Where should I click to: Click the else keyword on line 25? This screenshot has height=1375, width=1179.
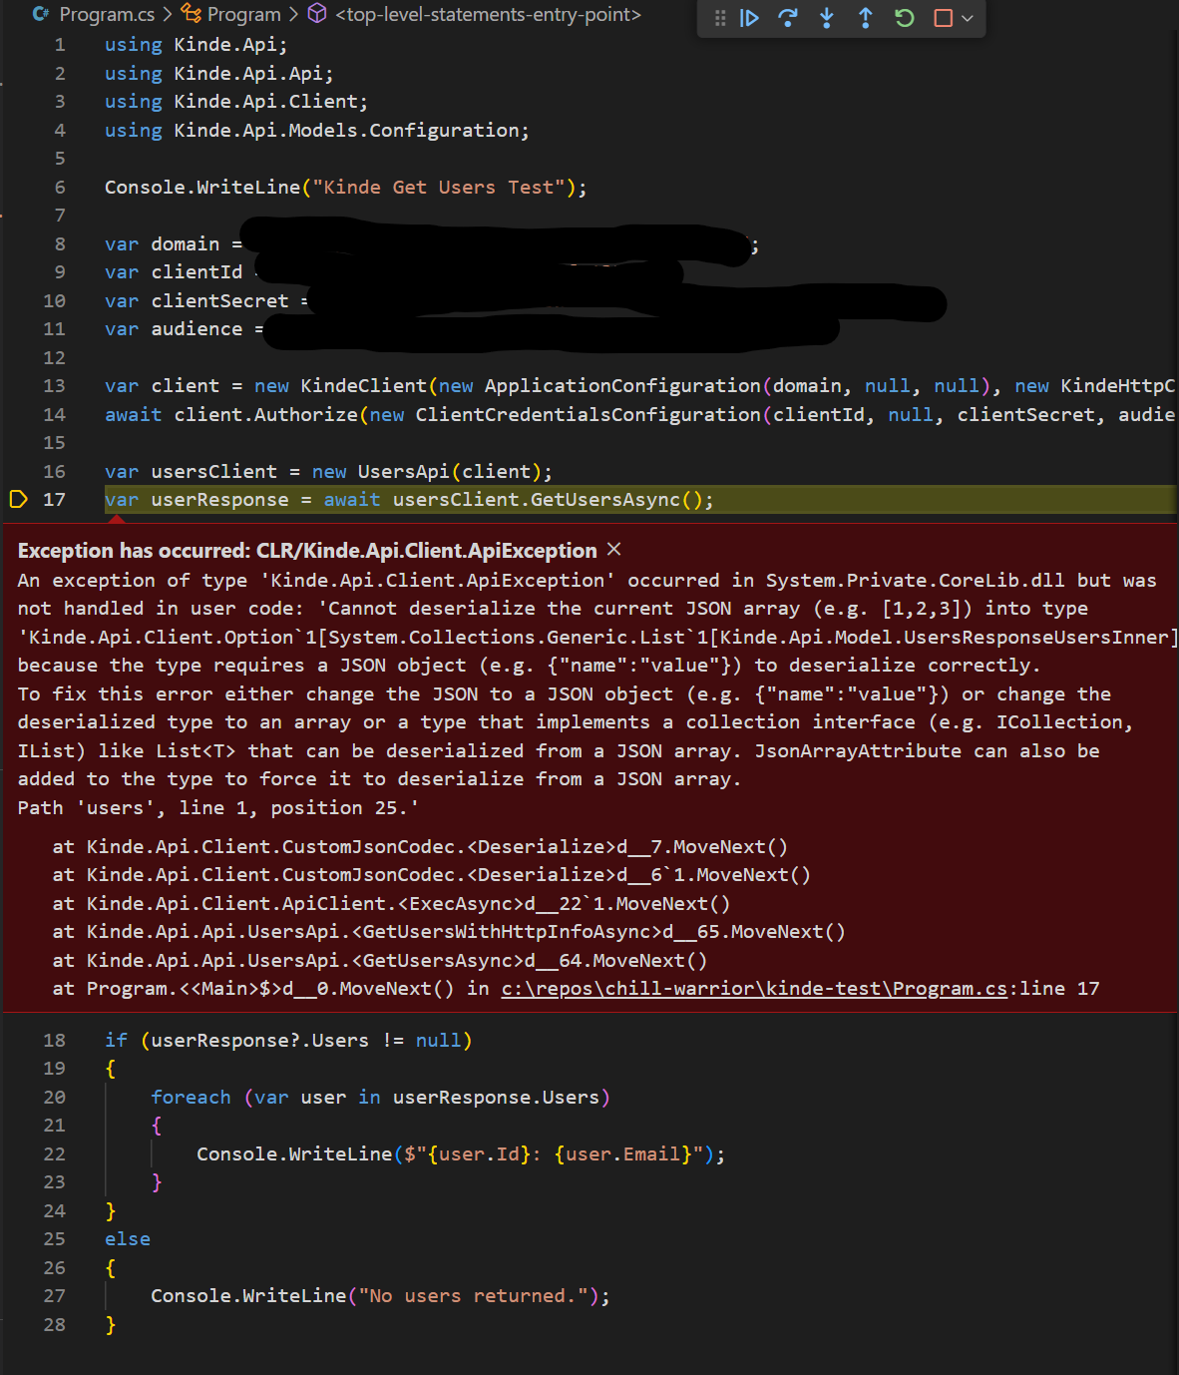128,1239
